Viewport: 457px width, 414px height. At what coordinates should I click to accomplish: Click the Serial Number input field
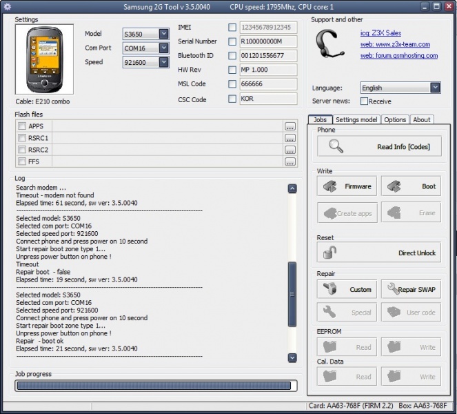(268, 41)
